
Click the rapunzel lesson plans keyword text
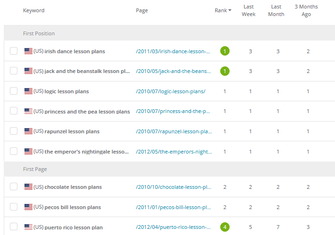tap(72, 131)
